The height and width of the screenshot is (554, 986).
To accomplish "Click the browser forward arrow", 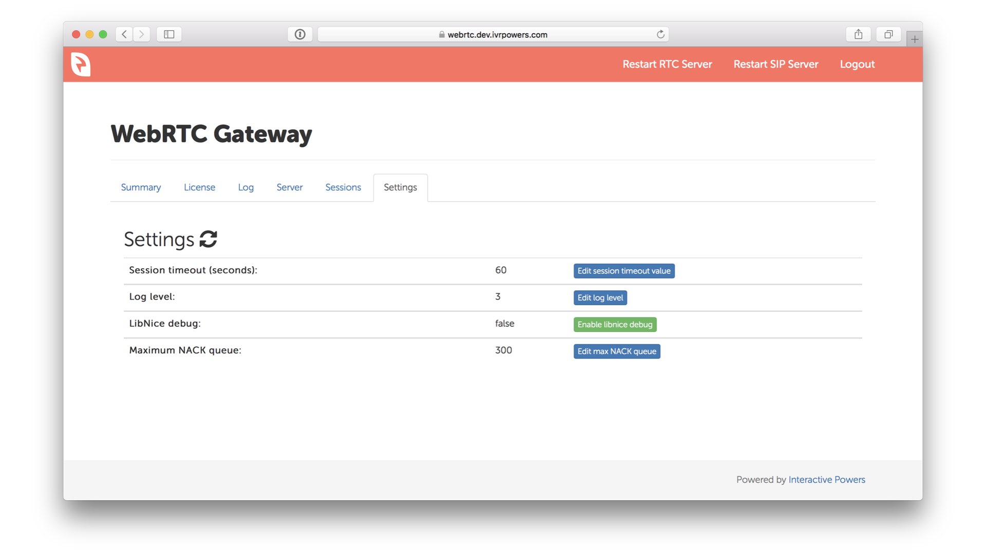I will tap(142, 34).
